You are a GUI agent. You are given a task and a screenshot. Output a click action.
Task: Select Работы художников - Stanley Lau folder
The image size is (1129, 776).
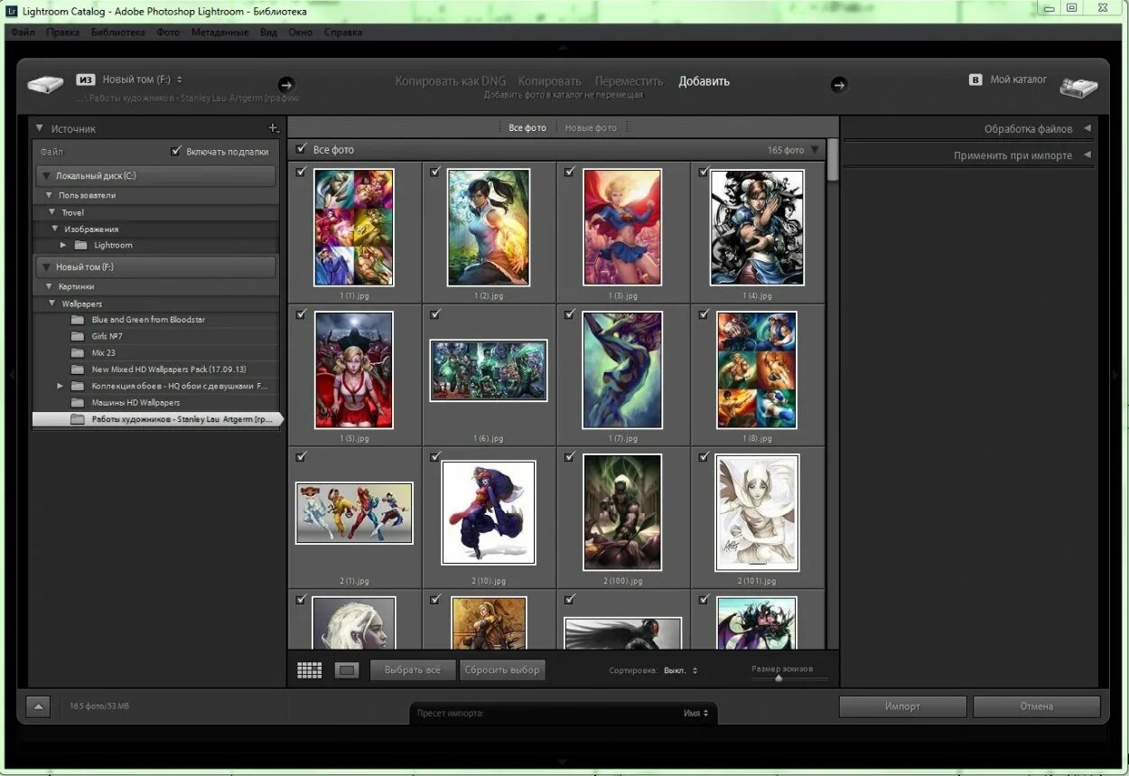[156, 419]
